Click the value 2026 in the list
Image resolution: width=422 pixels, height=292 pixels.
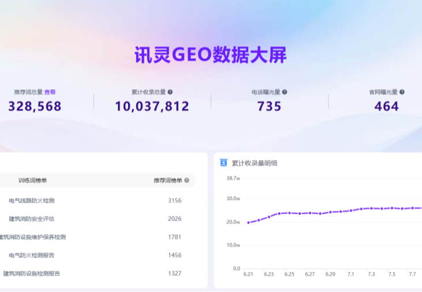point(175,219)
